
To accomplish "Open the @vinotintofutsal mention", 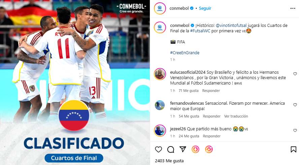I will click(x=231, y=25).
